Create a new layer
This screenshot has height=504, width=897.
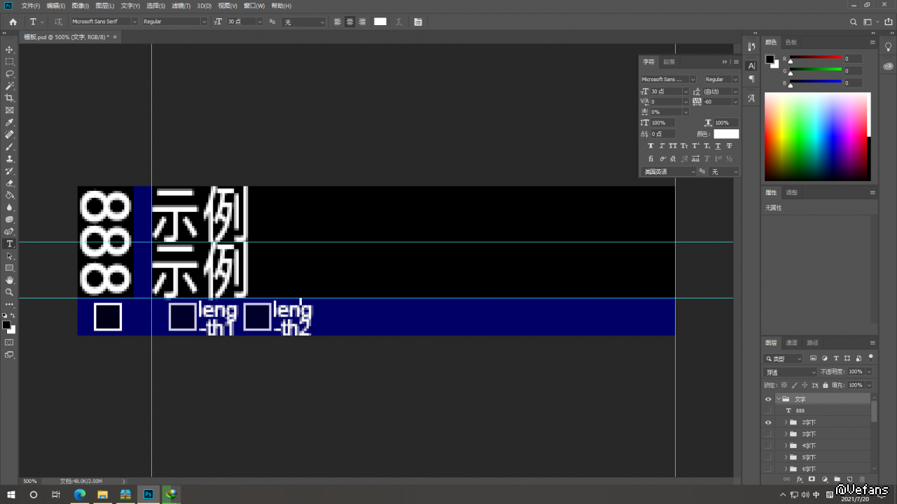pos(849,480)
